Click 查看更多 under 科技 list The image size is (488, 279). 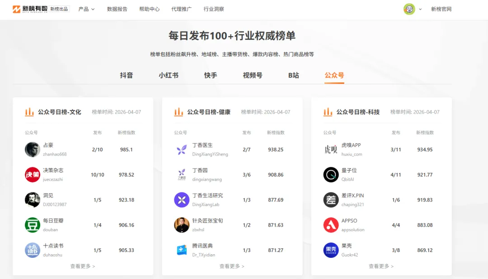tap(381, 266)
